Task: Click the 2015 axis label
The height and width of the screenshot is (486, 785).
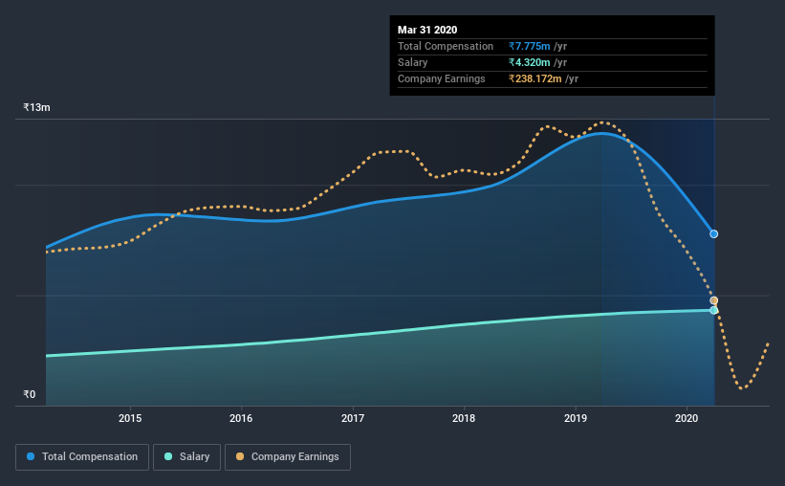Action: (130, 418)
